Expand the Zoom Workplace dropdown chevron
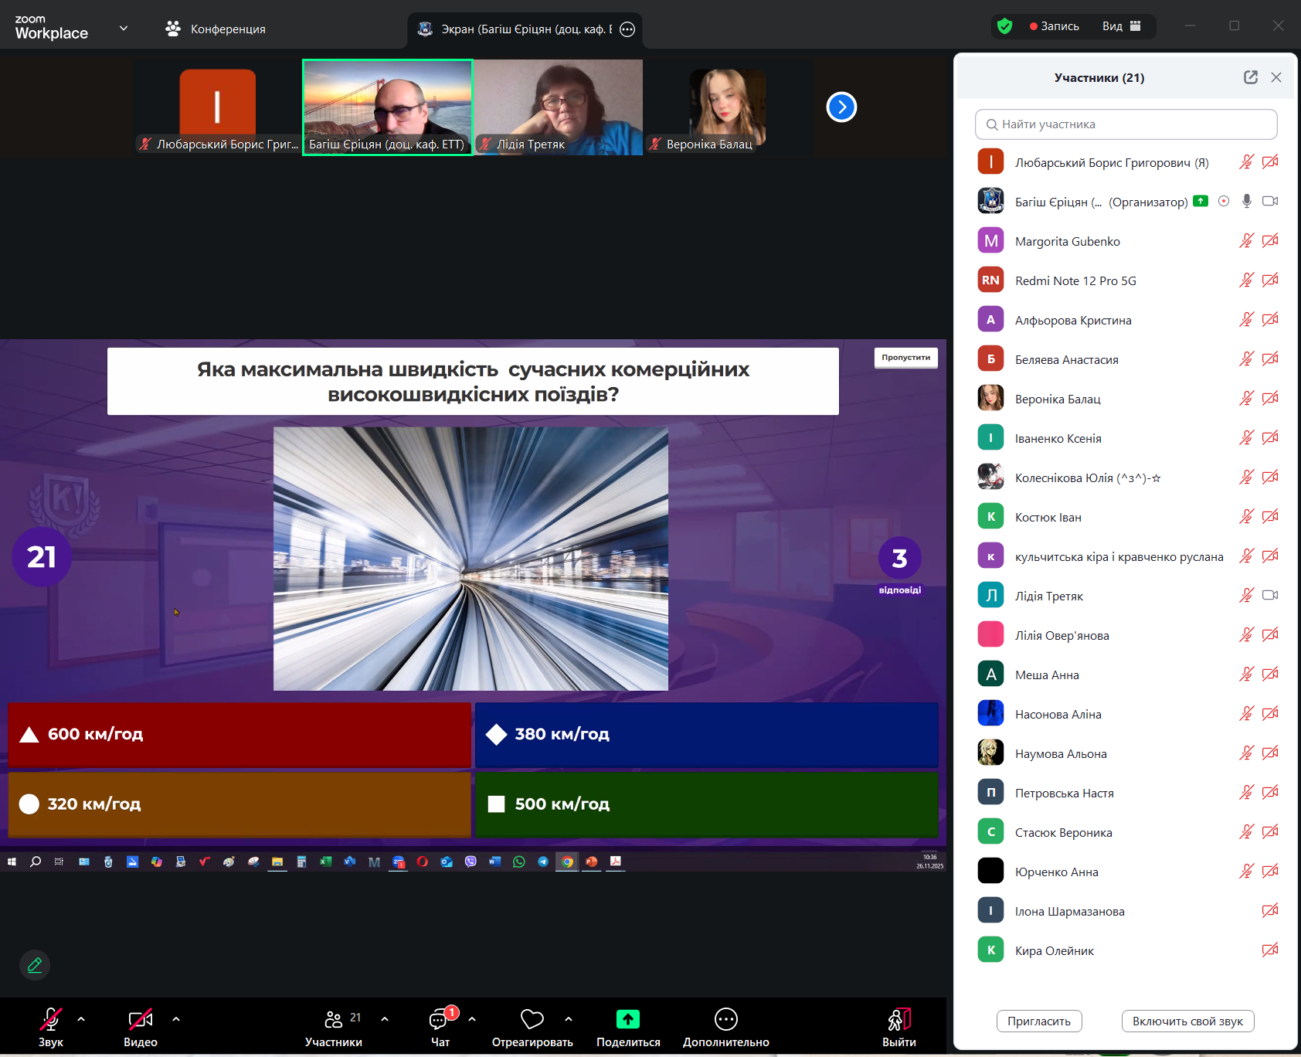The height and width of the screenshot is (1057, 1301). click(x=124, y=29)
